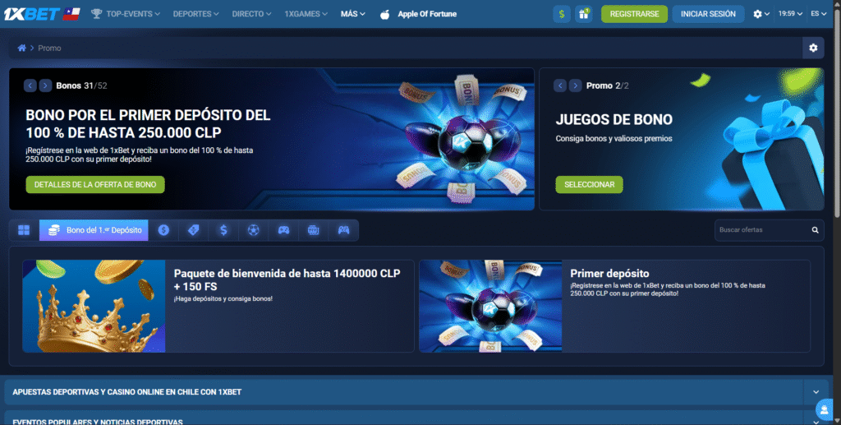841x425 pixels.
Task: Select the football sports filter icon
Action: coord(254,230)
